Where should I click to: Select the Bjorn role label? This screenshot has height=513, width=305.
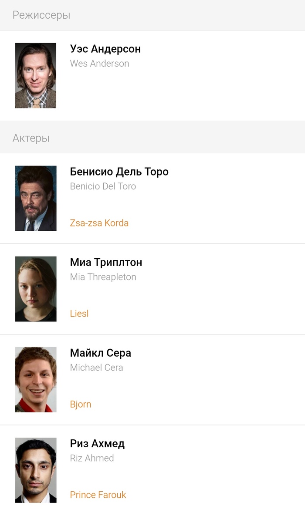tap(81, 404)
